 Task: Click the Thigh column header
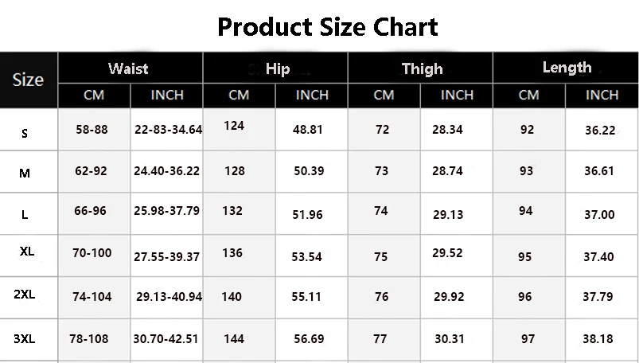[422, 69]
